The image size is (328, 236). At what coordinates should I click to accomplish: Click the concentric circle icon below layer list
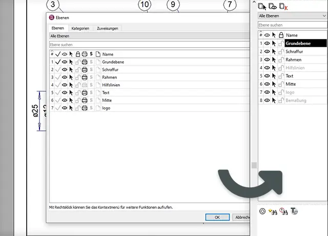point(262,211)
